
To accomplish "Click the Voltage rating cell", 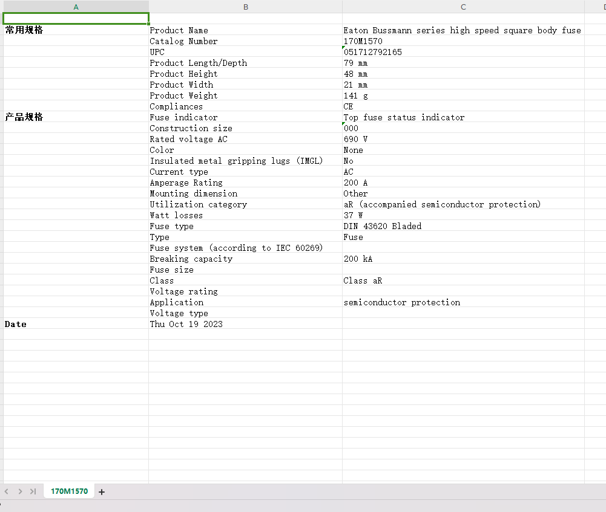I will pos(245,291).
